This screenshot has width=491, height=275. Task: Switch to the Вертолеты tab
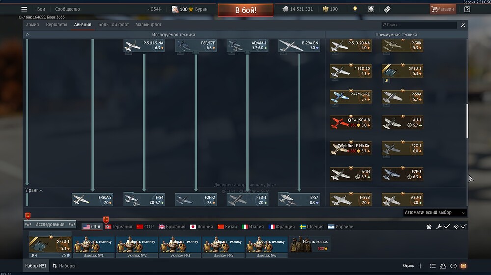click(x=56, y=24)
